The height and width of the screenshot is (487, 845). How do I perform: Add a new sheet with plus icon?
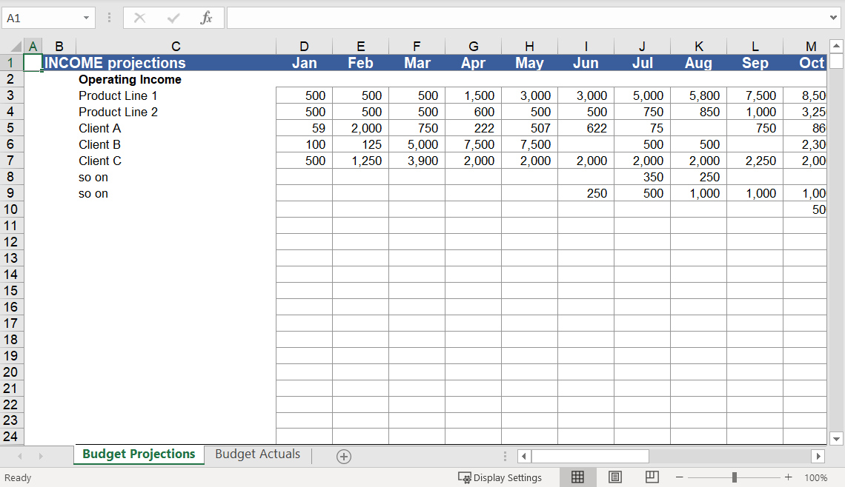tap(344, 456)
